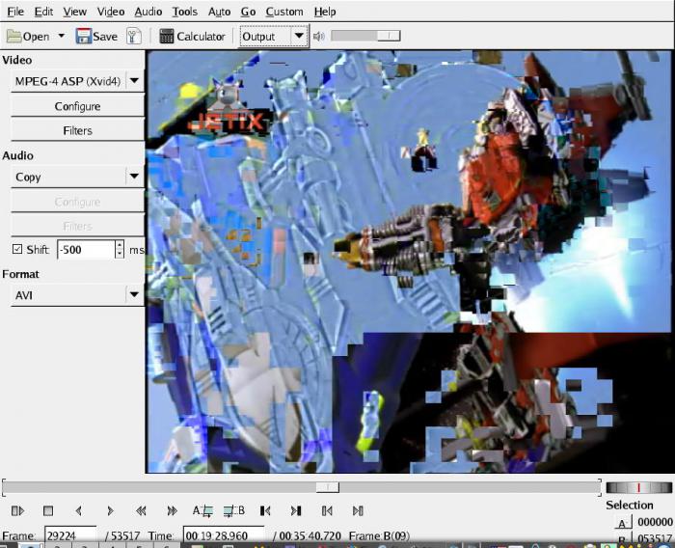Set selection marker A
Image resolution: width=675 pixels, height=548 pixels.
click(202, 511)
